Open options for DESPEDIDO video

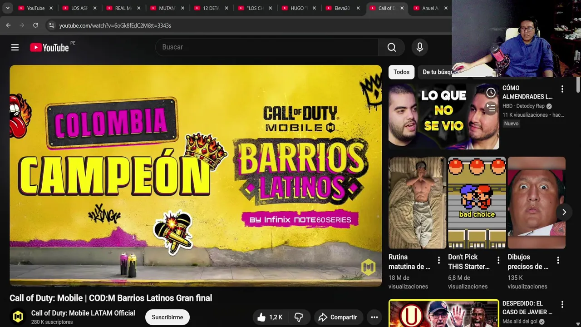click(562, 304)
